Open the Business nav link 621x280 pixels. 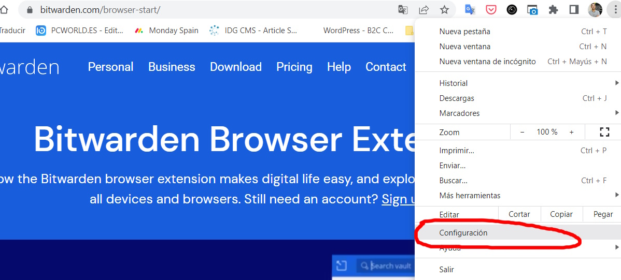click(x=172, y=67)
